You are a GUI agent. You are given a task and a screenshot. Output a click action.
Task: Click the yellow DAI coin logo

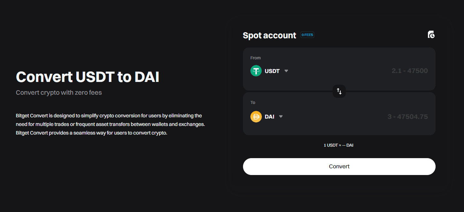tap(256, 117)
